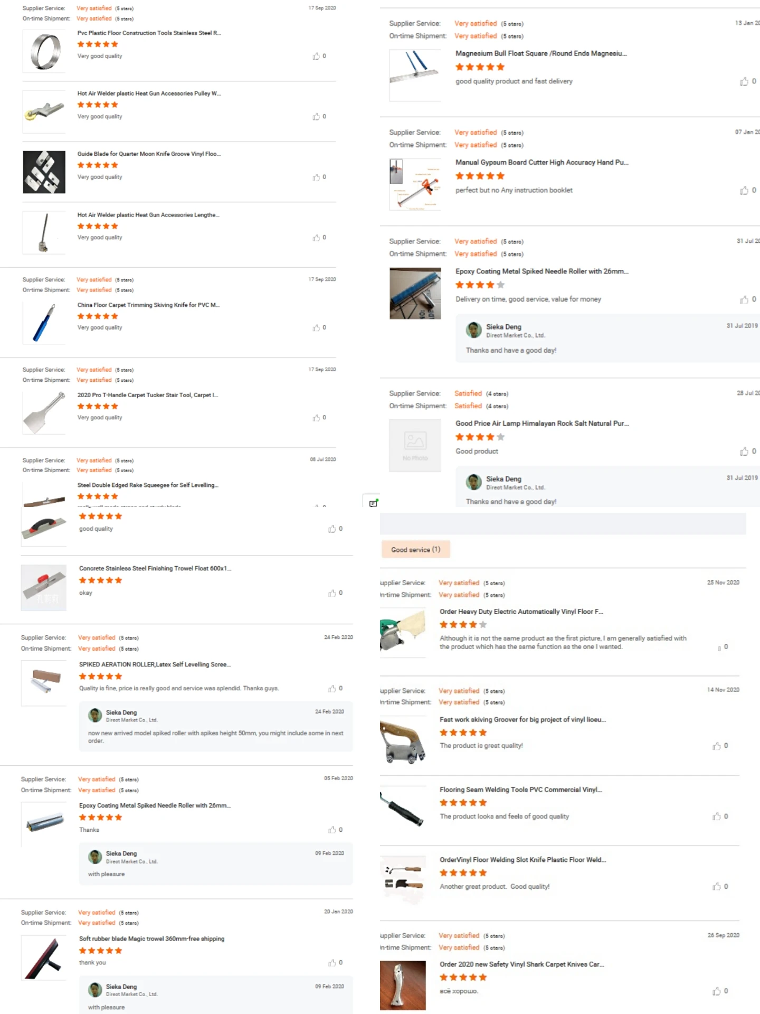Click Sieka Deng avatar in Himalayan Salt reply

pyautogui.click(x=473, y=482)
